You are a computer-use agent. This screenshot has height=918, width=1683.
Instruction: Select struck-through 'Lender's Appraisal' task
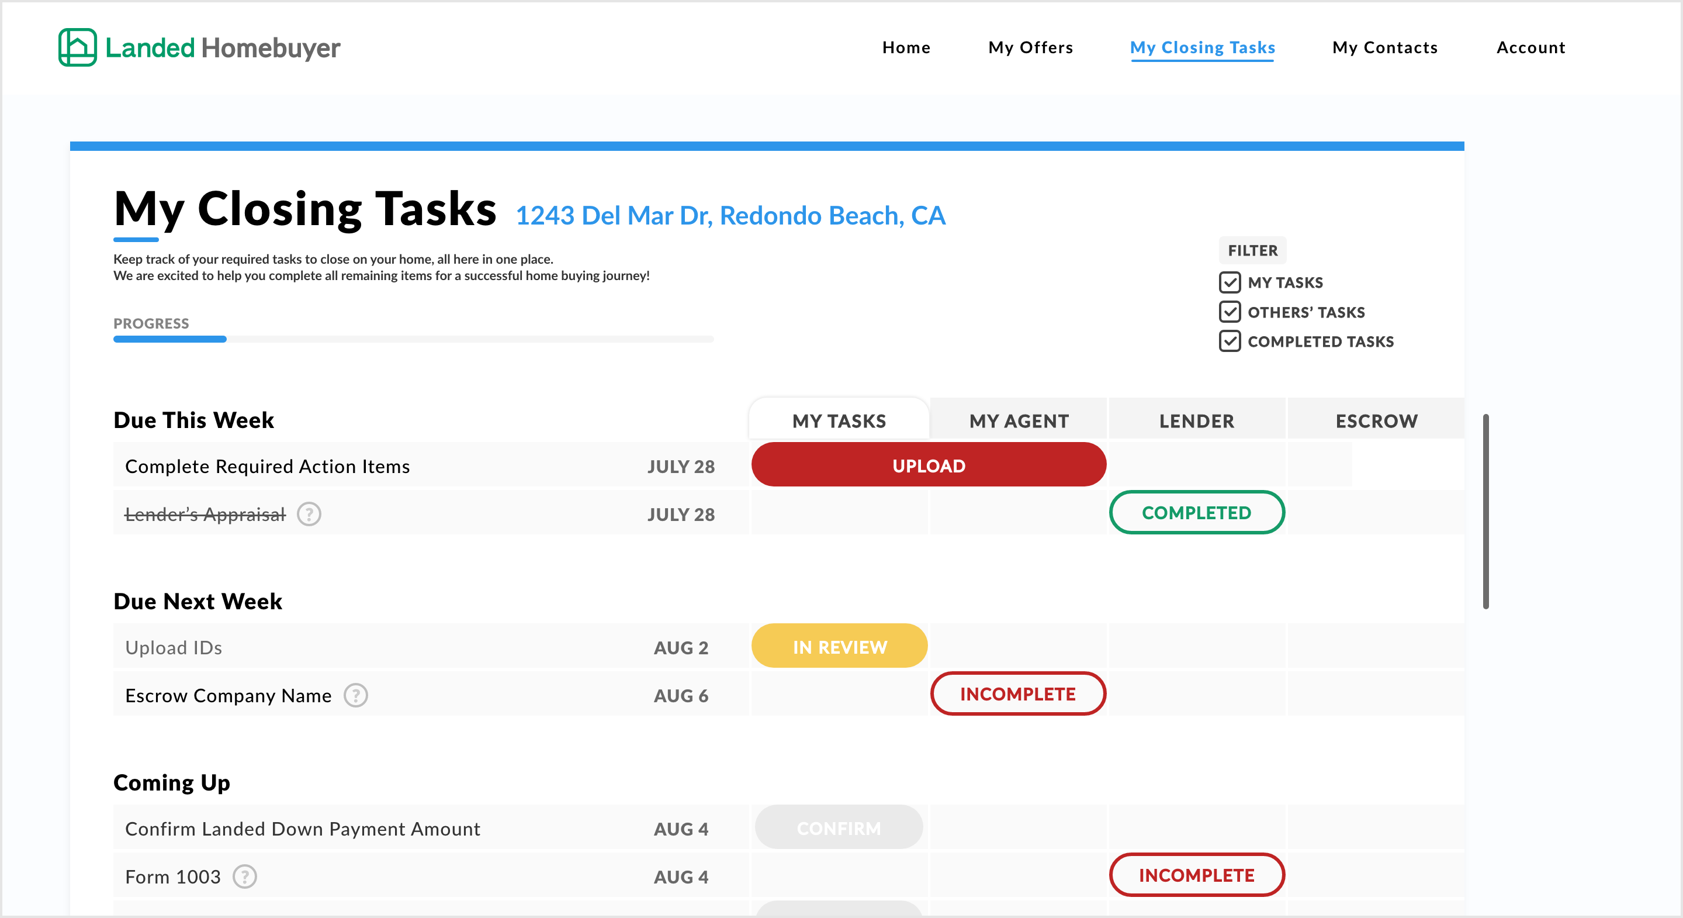(205, 515)
